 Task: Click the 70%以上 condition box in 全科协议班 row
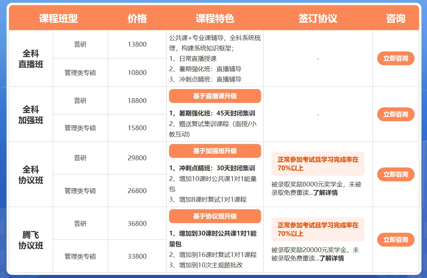(x=318, y=164)
